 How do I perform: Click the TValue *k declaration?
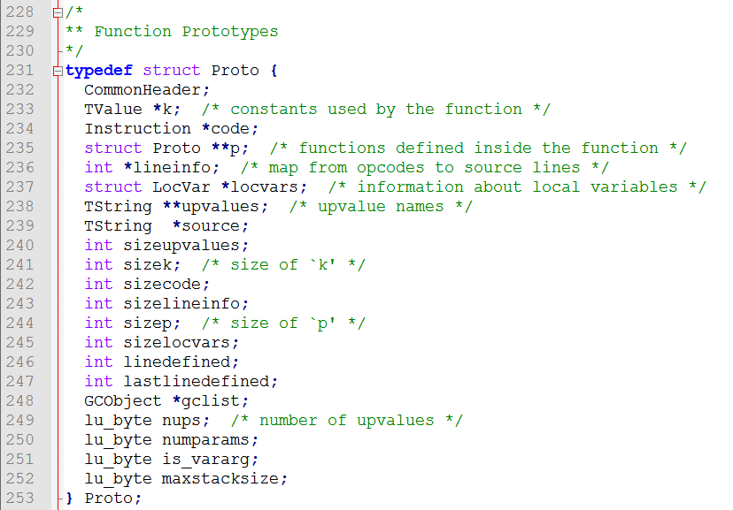132,110
